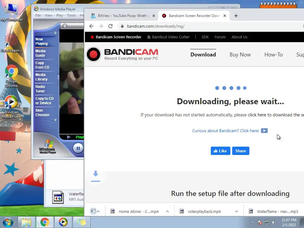Image resolution: width=304 pixels, height=228 pixels.
Task: Open How-To navigation item
Action: [273, 55]
